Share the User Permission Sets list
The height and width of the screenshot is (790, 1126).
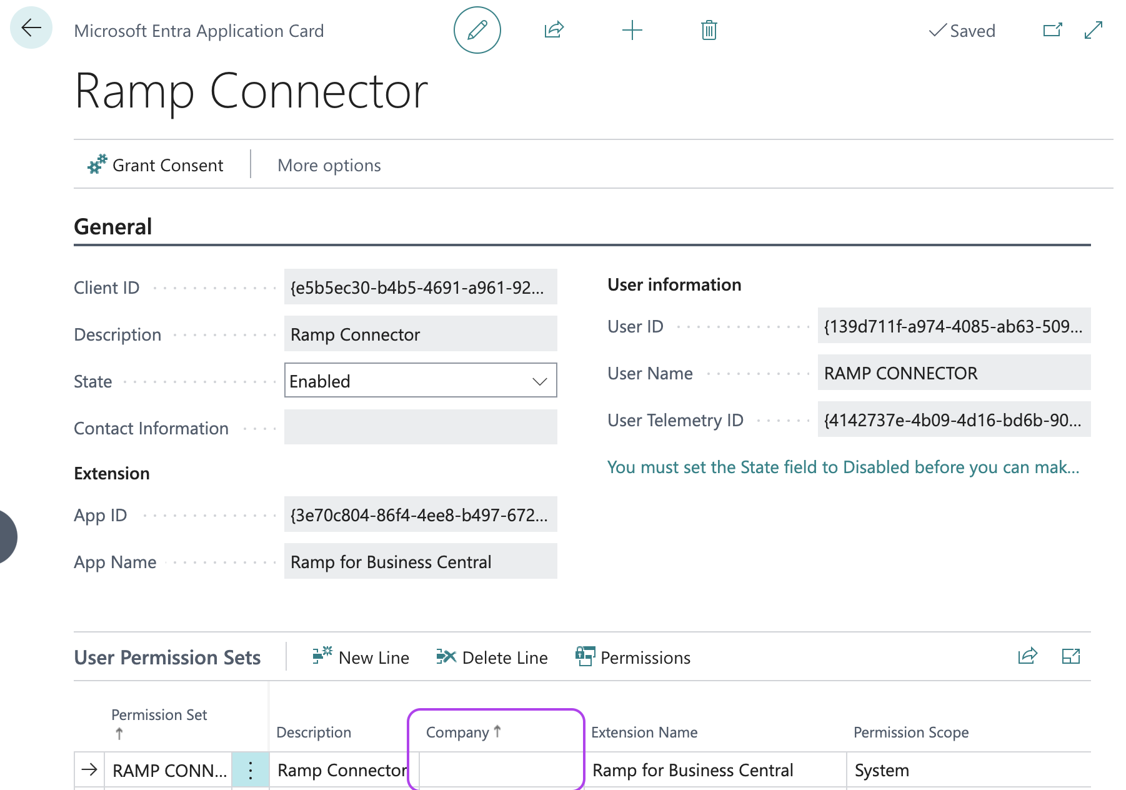coord(1027,656)
